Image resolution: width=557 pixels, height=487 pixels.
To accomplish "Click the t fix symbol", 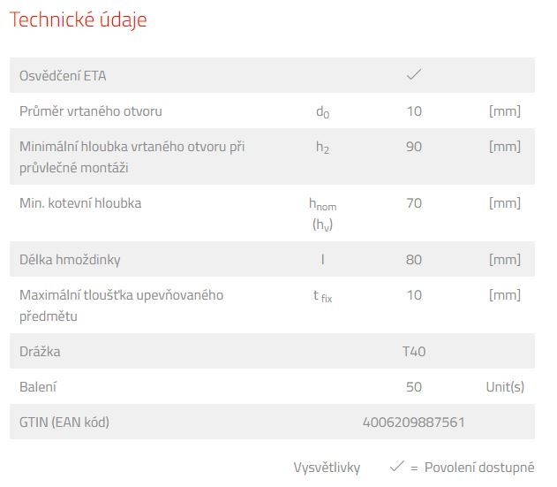I will point(322,296).
